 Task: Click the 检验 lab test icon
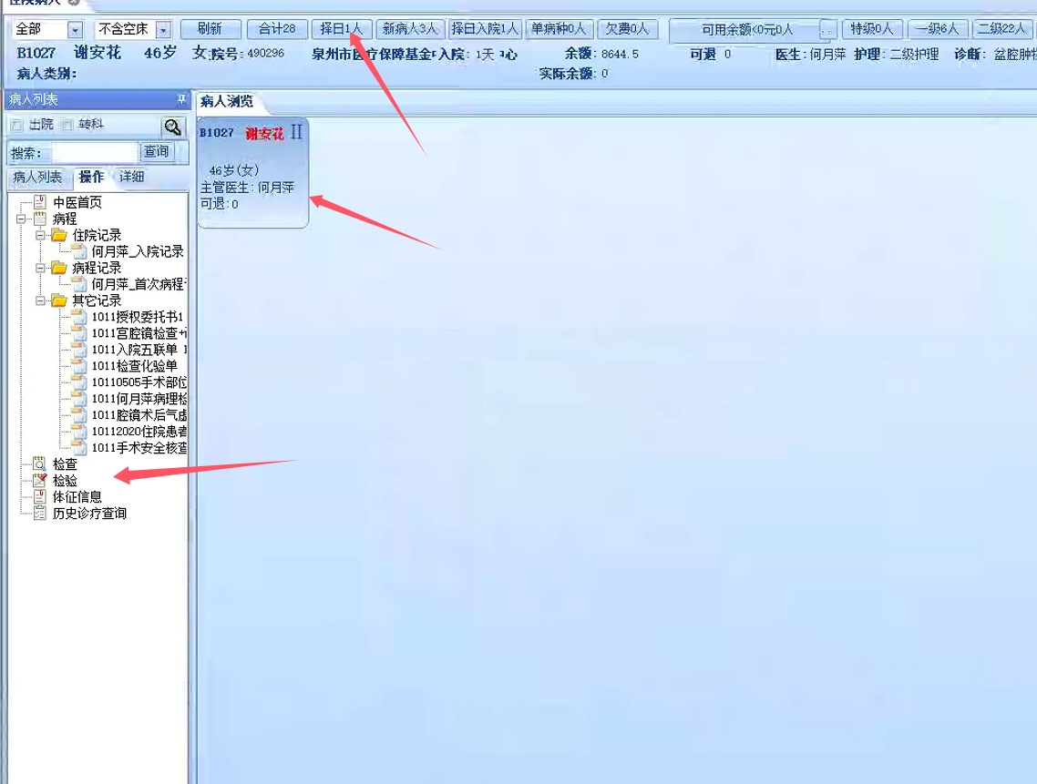(x=40, y=480)
